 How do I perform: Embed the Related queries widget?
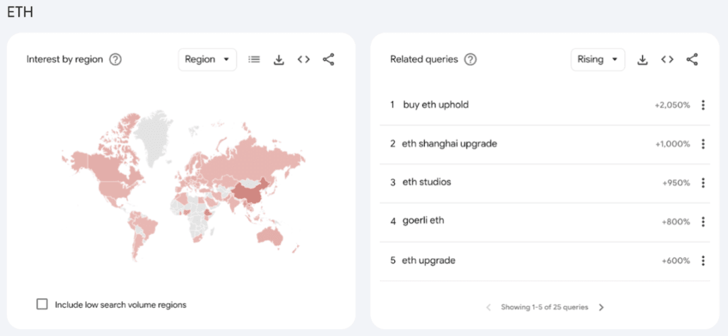[x=667, y=59]
